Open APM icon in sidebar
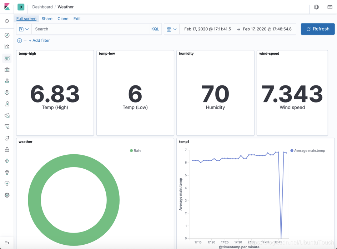The width and height of the screenshot is (337, 249). pos(7,127)
